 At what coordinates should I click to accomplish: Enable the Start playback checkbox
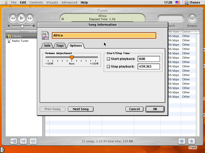pyautogui.click(x=108, y=59)
